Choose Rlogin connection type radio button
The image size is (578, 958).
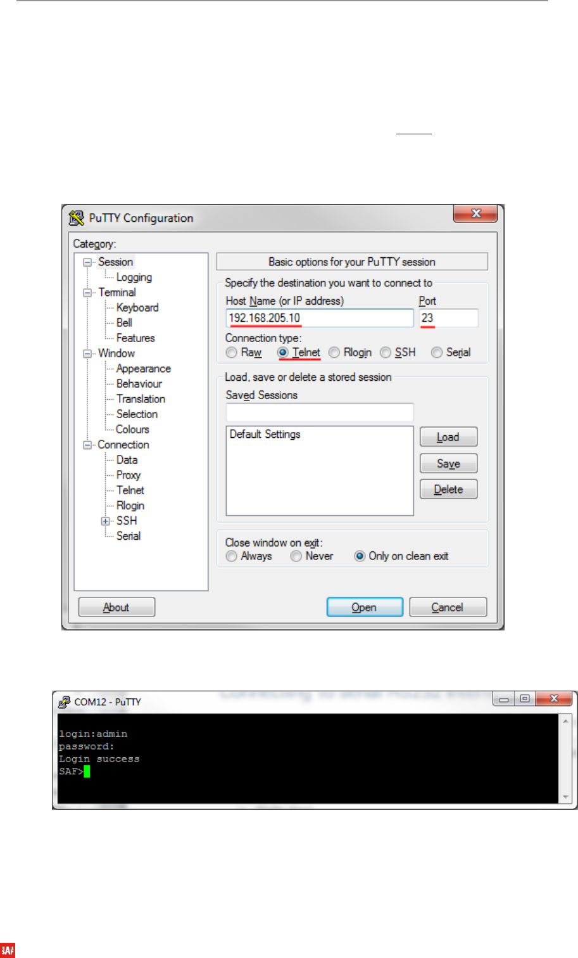[334, 353]
